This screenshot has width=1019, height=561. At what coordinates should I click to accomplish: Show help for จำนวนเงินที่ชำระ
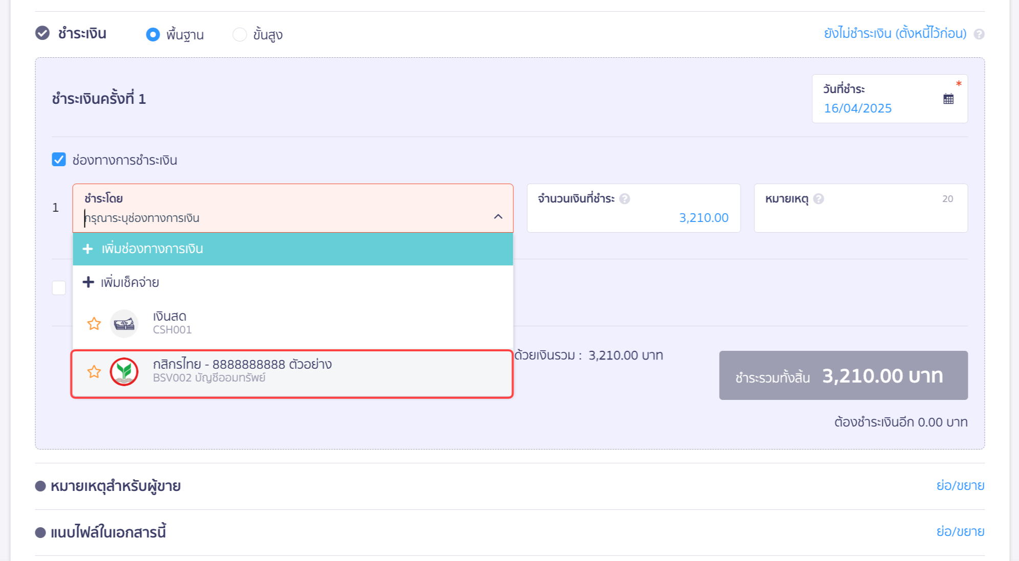tap(624, 199)
